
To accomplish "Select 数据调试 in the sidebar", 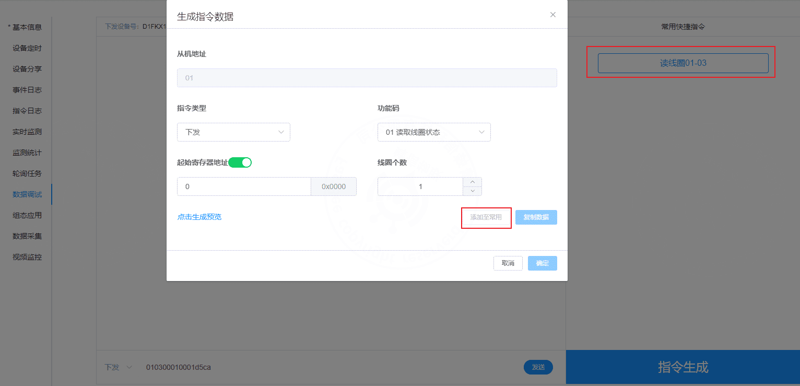I will coord(27,194).
